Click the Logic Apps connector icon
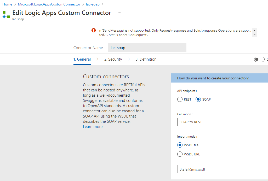The image size is (268, 181). pyautogui.click(x=6, y=15)
